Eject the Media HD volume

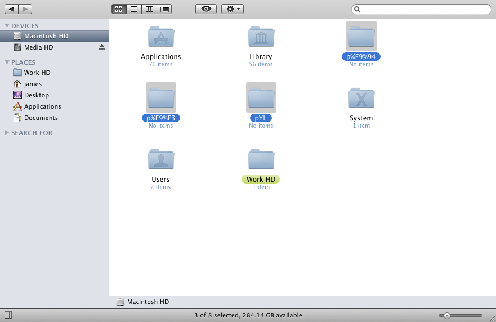[102, 47]
